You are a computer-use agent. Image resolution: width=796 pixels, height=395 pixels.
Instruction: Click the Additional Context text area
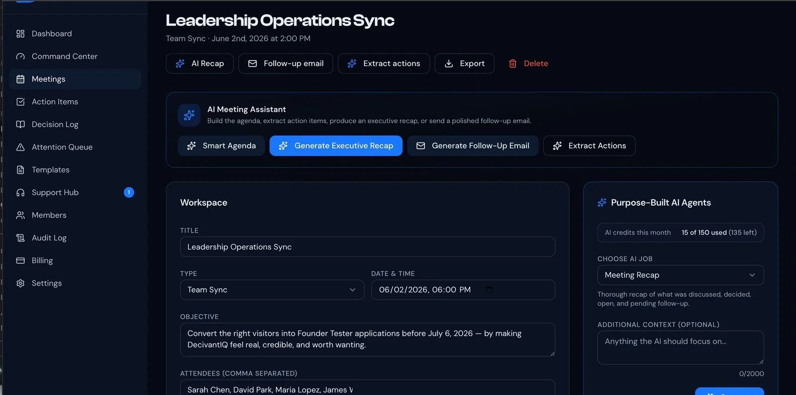click(x=681, y=348)
